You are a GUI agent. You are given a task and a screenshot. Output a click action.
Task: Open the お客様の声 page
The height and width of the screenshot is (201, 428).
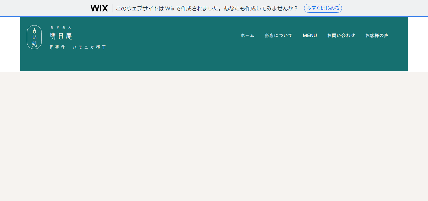click(377, 36)
